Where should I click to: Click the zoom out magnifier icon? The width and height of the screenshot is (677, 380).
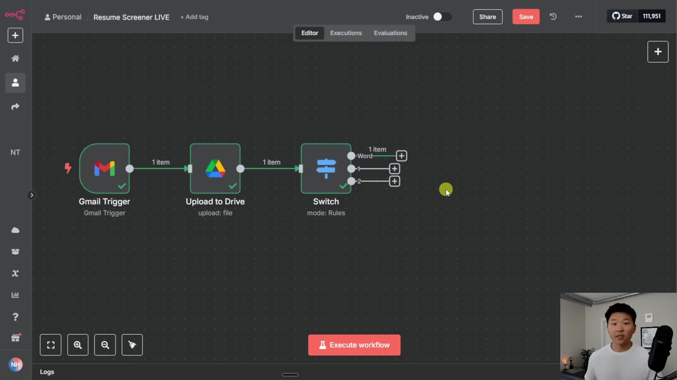point(105,345)
